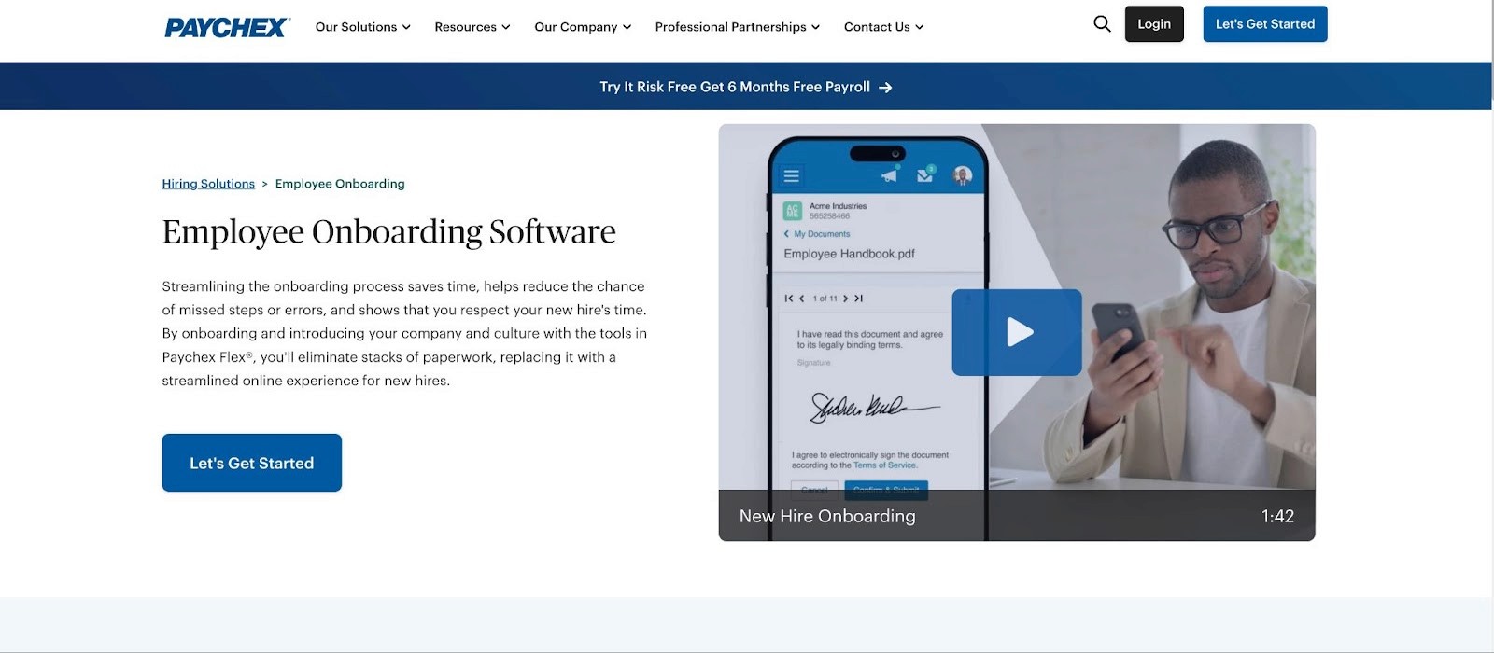Click Employee Onboarding breadcrumb text
Image resolution: width=1494 pixels, height=653 pixels.
(340, 184)
